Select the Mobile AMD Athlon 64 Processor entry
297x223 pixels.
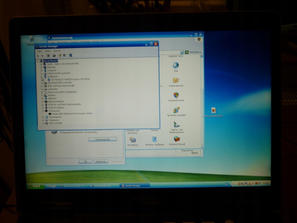[x=72, y=114]
